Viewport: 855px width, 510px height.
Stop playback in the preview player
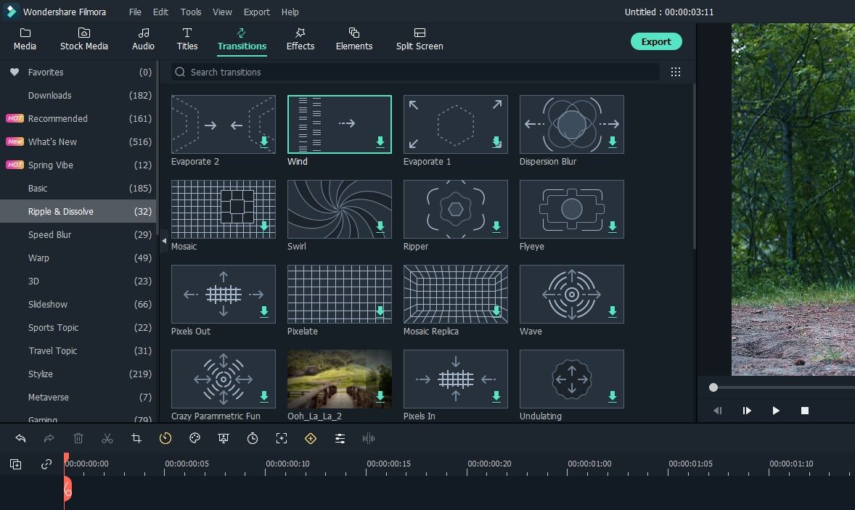point(804,411)
